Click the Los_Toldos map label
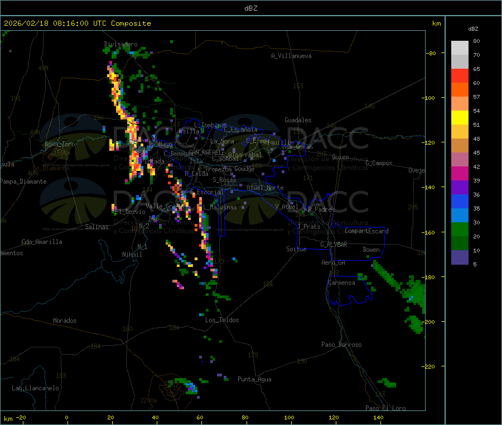502x425 pixels. (222, 320)
